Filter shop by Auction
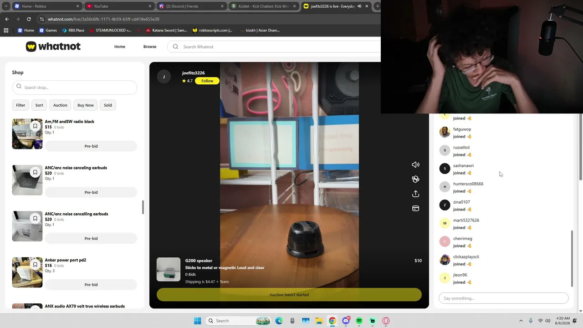Viewport: 583px width, 328px height. tap(60, 105)
